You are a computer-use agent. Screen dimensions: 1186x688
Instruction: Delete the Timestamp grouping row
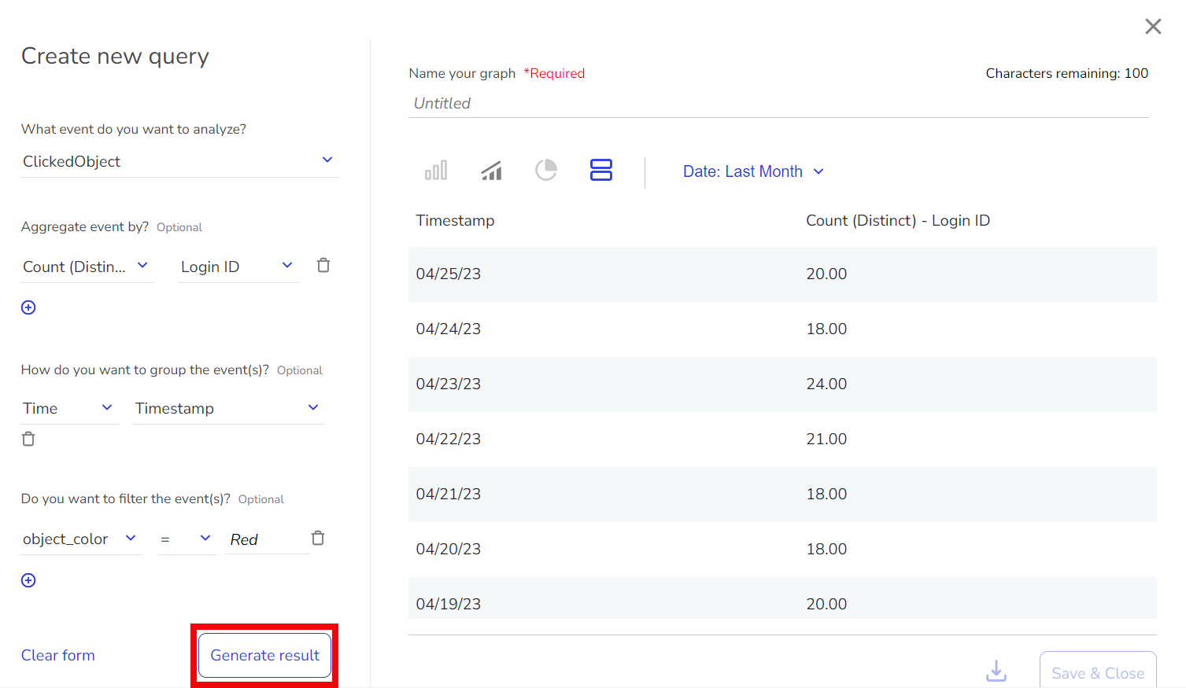point(28,439)
